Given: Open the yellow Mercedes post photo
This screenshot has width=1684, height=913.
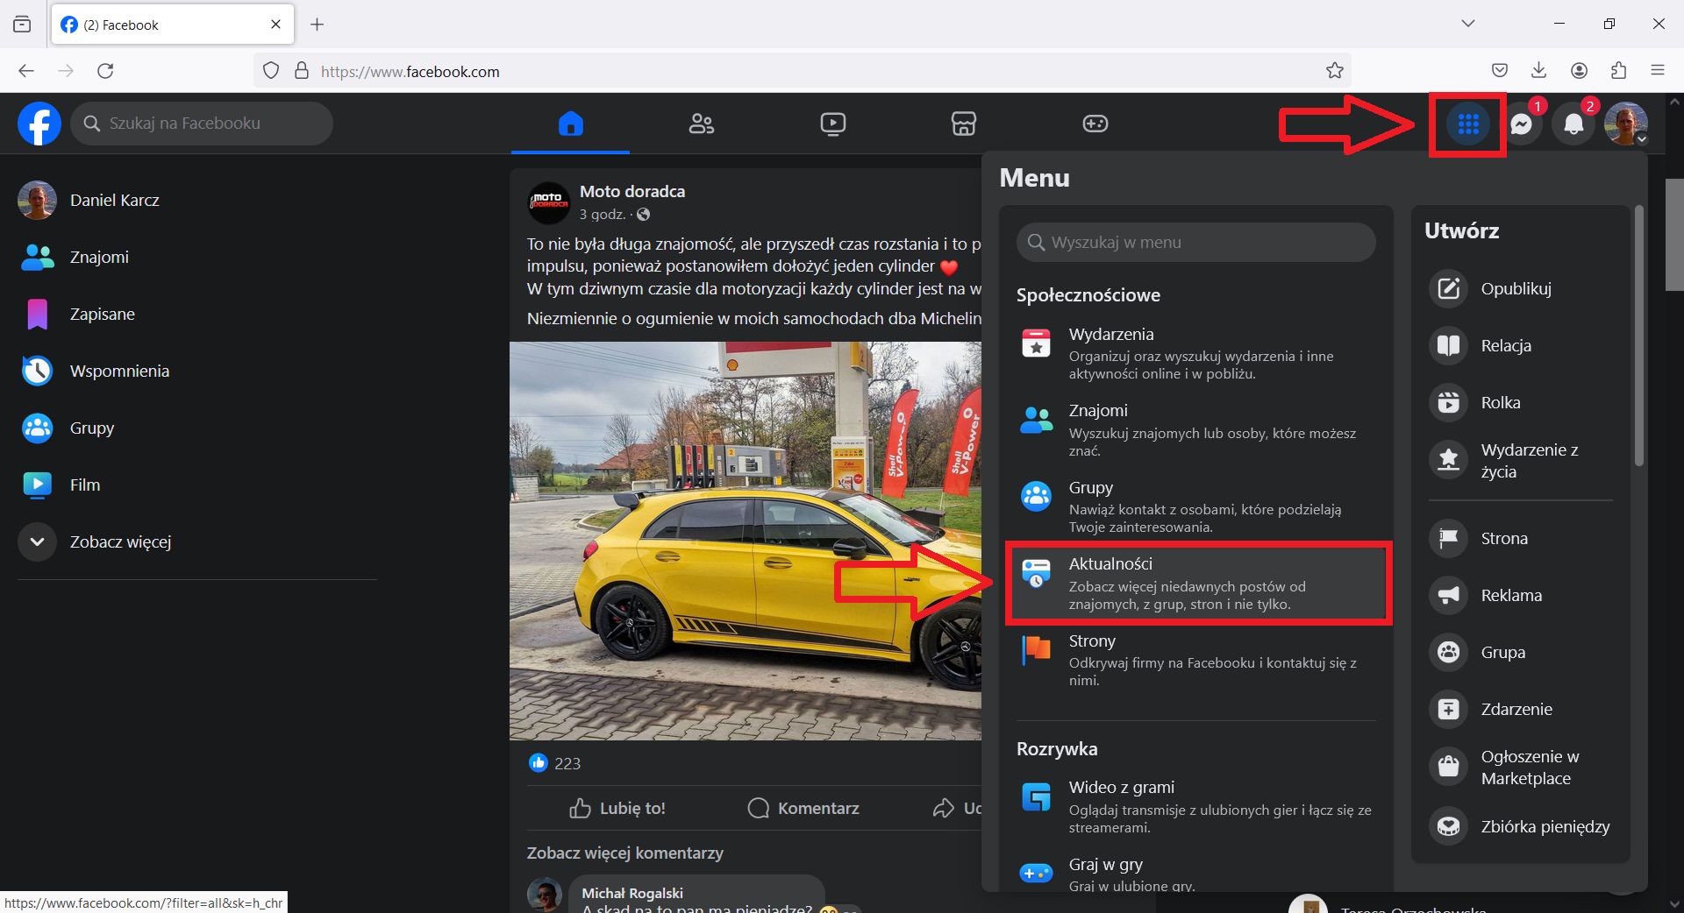Looking at the screenshot, I should 745,541.
